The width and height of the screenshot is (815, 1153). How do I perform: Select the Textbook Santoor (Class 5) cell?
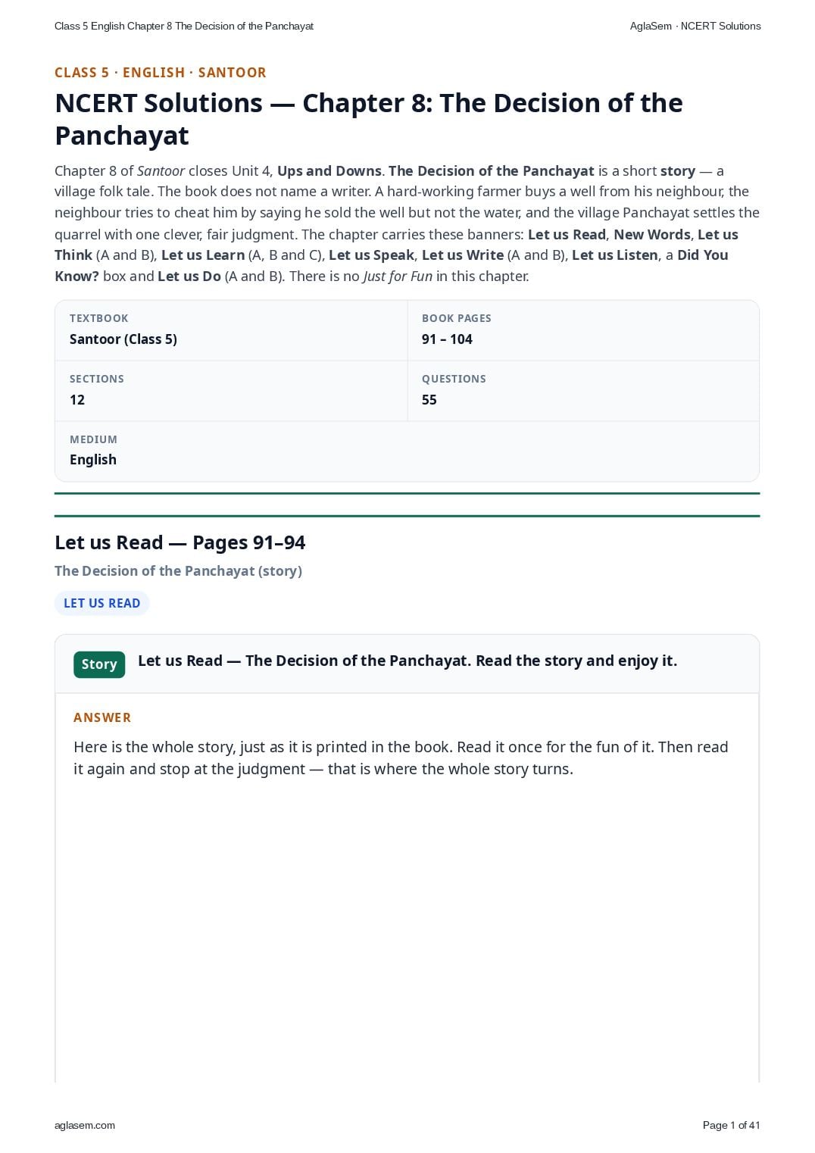(231, 330)
